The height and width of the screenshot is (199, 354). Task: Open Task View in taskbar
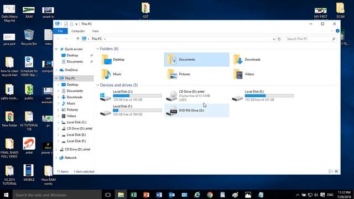coord(108,195)
